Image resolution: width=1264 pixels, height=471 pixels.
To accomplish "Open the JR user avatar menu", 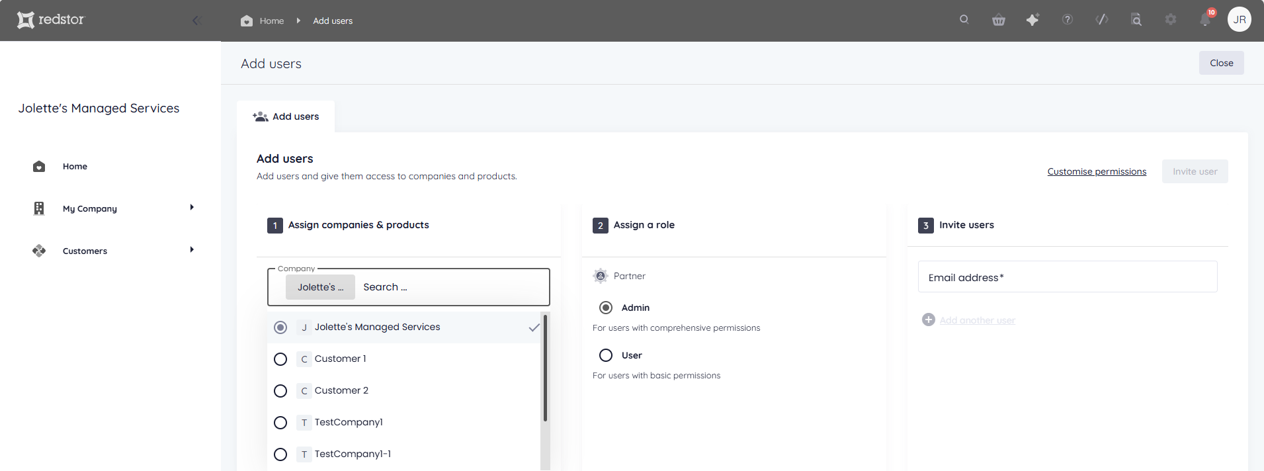I will (x=1240, y=20).
